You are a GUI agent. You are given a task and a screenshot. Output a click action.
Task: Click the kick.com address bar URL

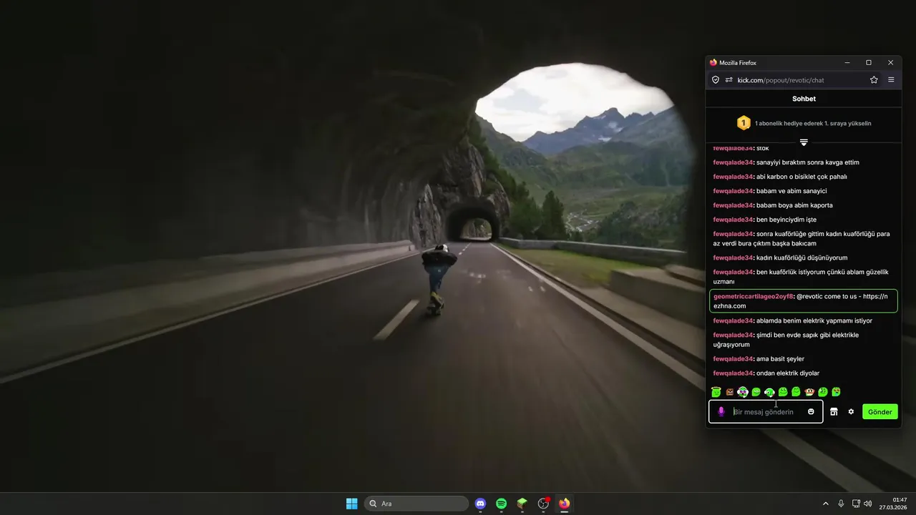[x=781, y=80]
